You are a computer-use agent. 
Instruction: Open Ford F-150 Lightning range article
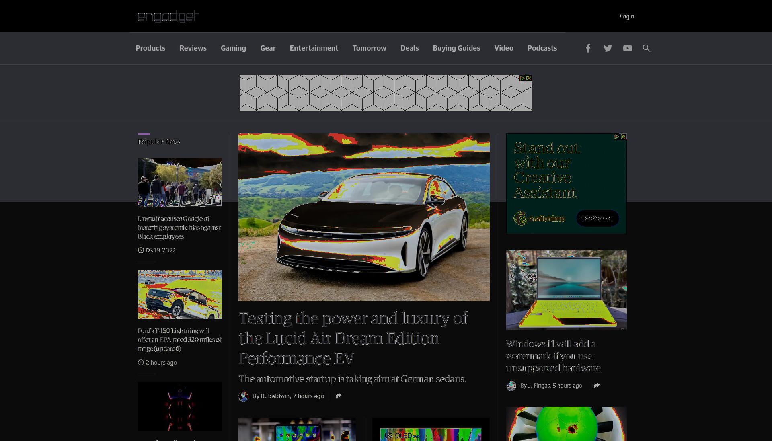click(179, 340)
